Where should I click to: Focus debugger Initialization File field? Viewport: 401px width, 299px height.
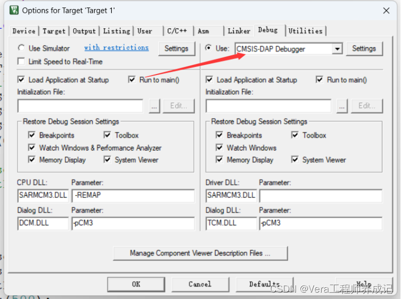(268, 106)
